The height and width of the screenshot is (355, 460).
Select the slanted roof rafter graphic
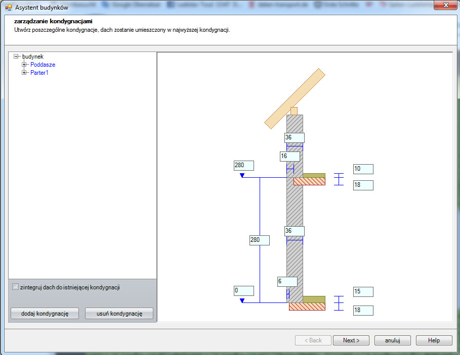[295, 98]
